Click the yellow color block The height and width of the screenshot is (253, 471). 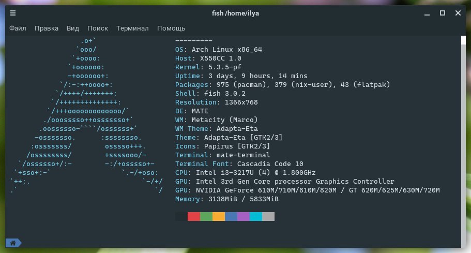pos(218,216)
